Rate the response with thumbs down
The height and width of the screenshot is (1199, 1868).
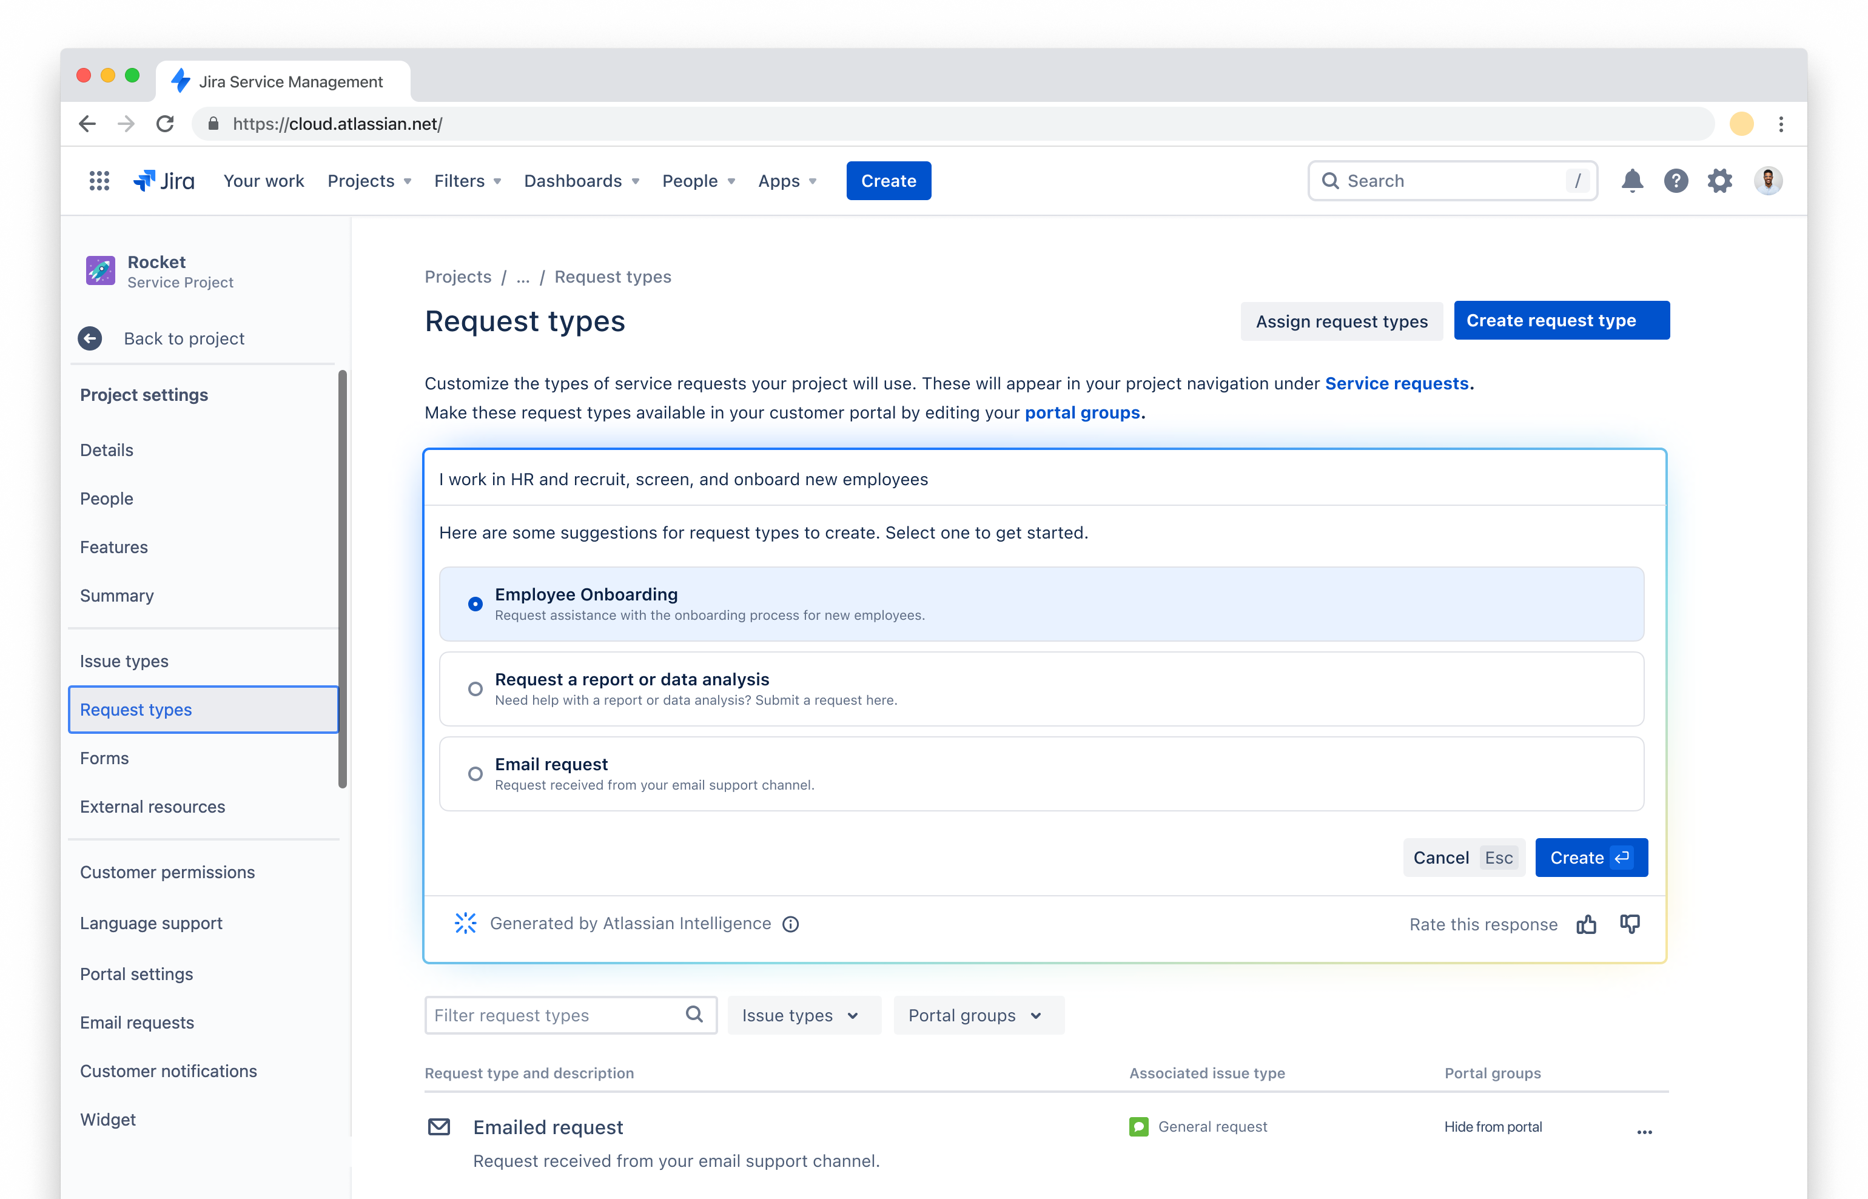[1630, 924]
